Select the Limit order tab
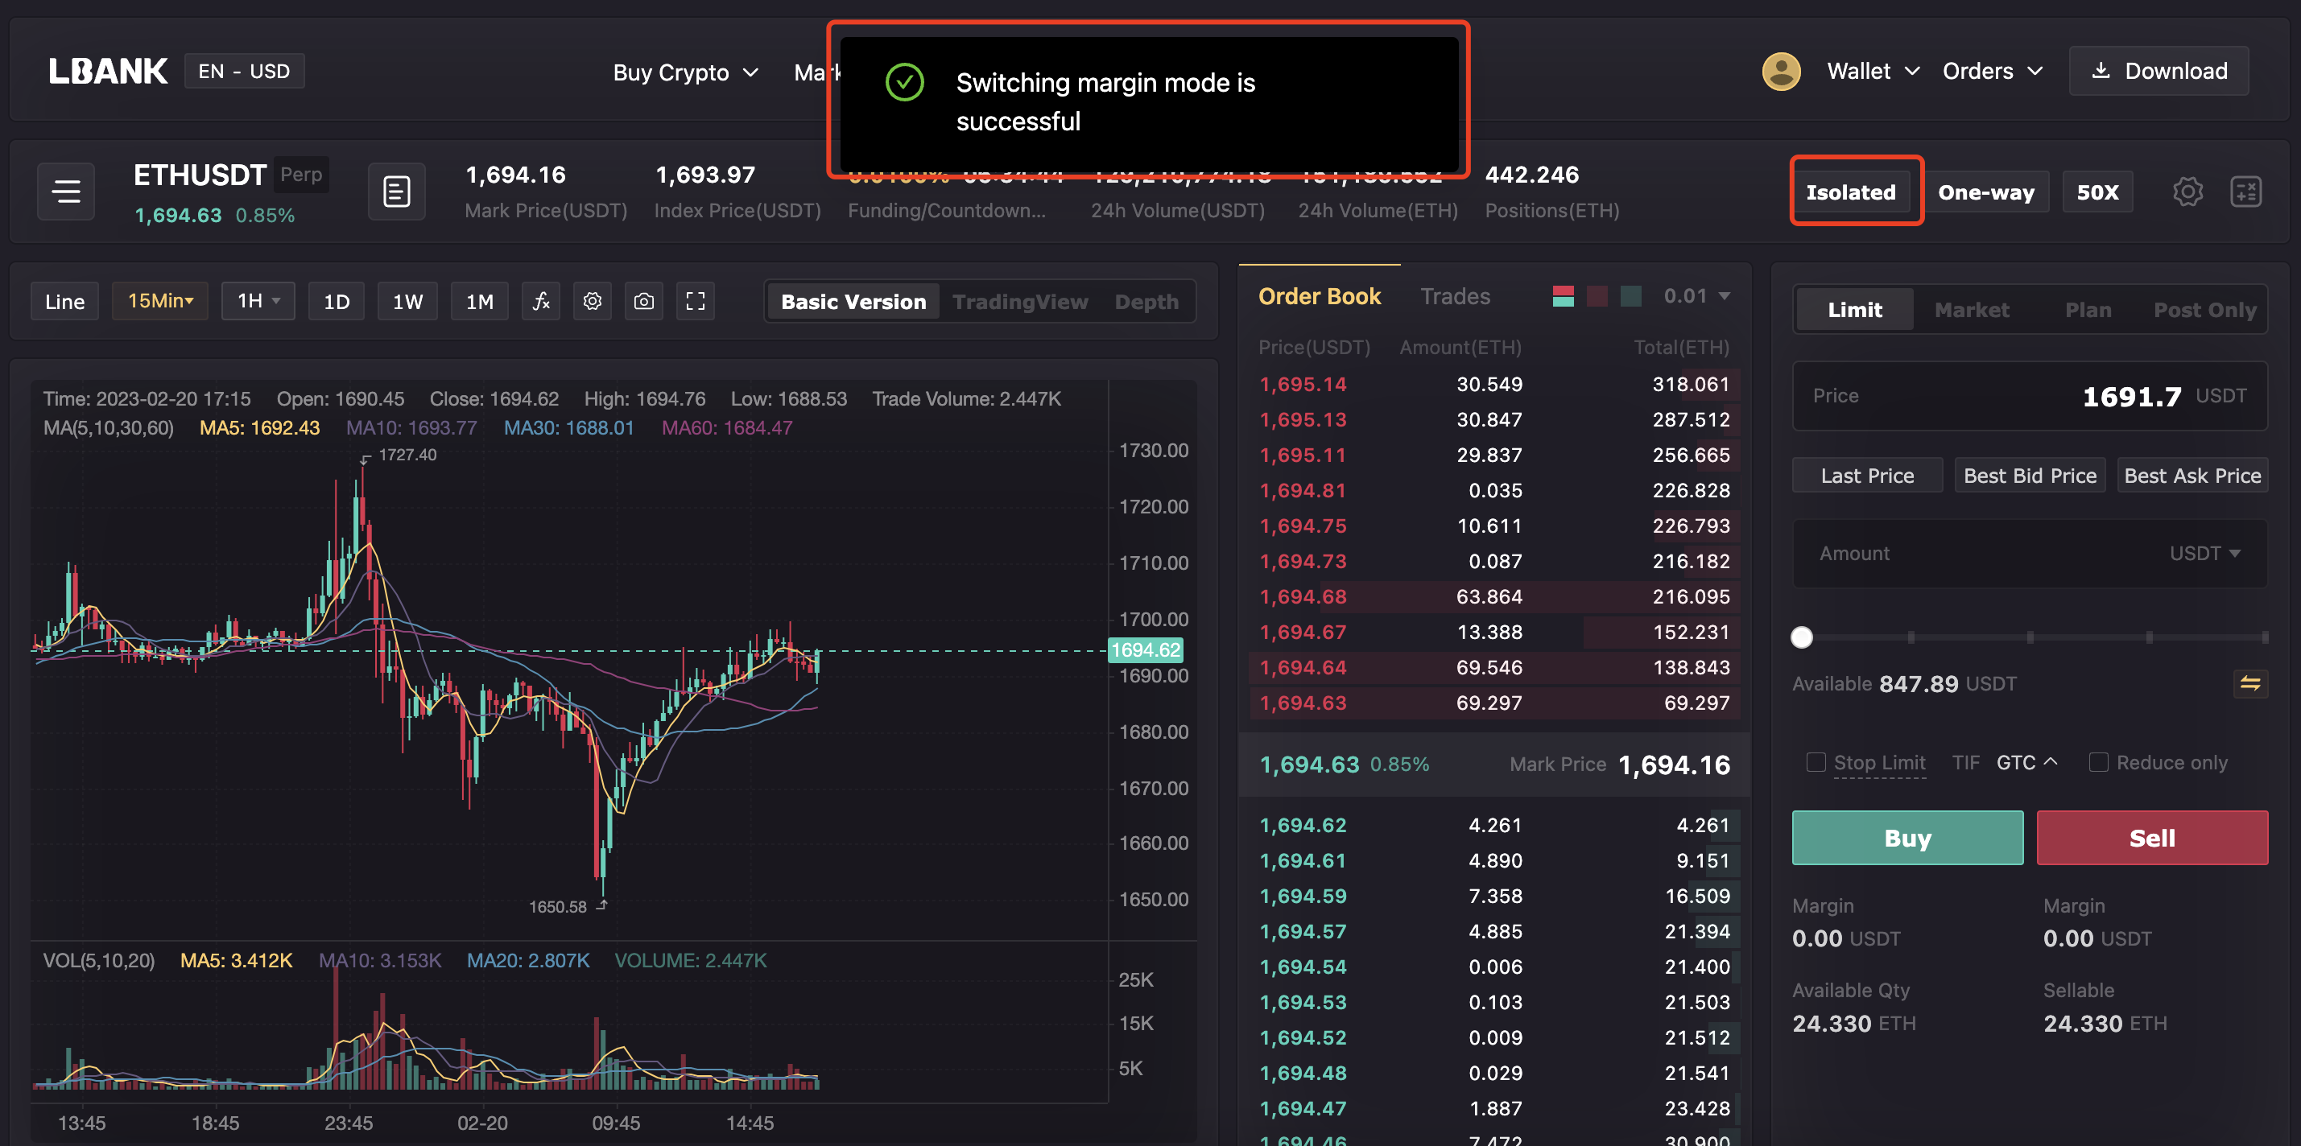2301x1146 pixels. click(x=1854, y=309)
